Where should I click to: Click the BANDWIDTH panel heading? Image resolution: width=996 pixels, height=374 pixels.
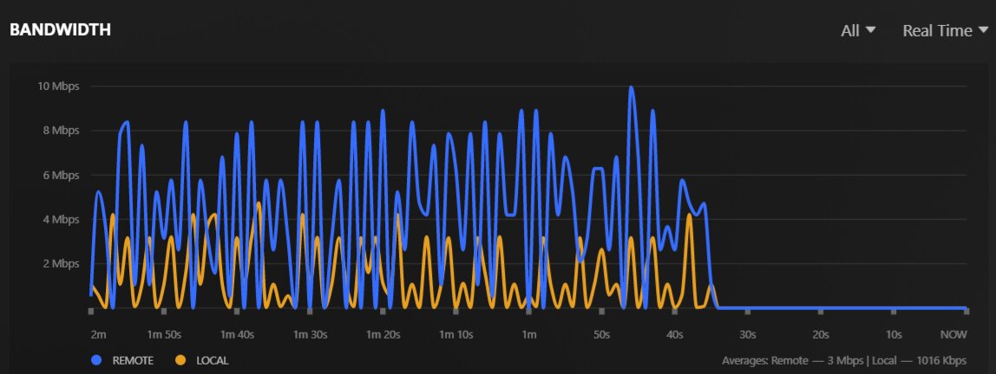pos(61,29)
